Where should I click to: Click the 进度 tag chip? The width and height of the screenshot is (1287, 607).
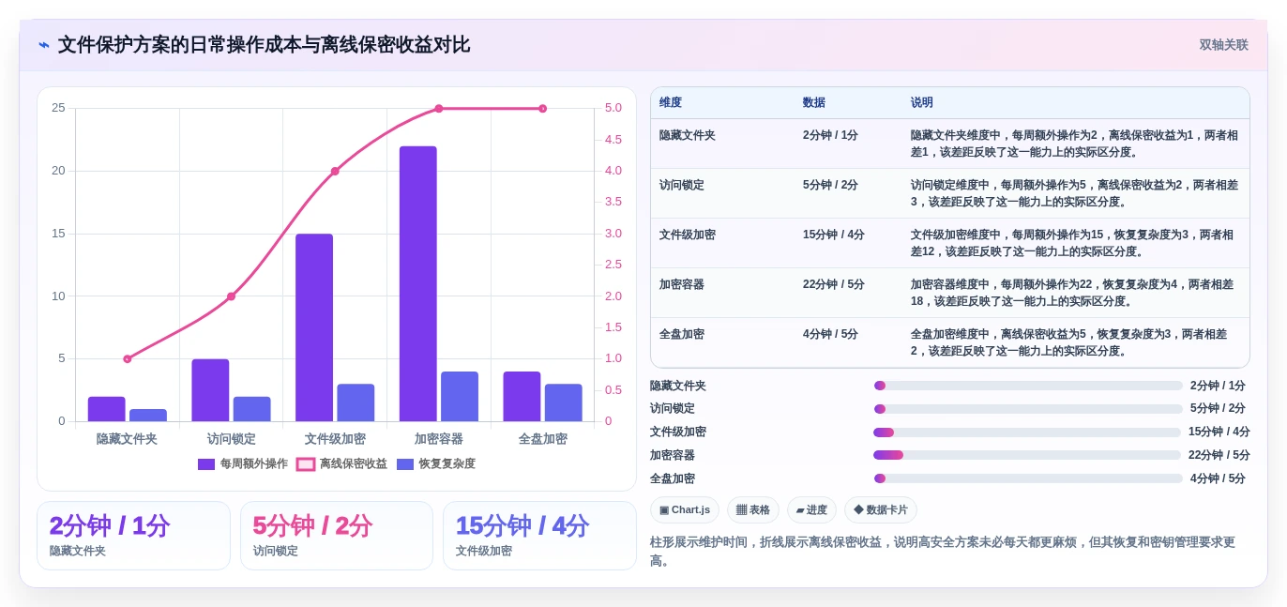pos(811,510)
